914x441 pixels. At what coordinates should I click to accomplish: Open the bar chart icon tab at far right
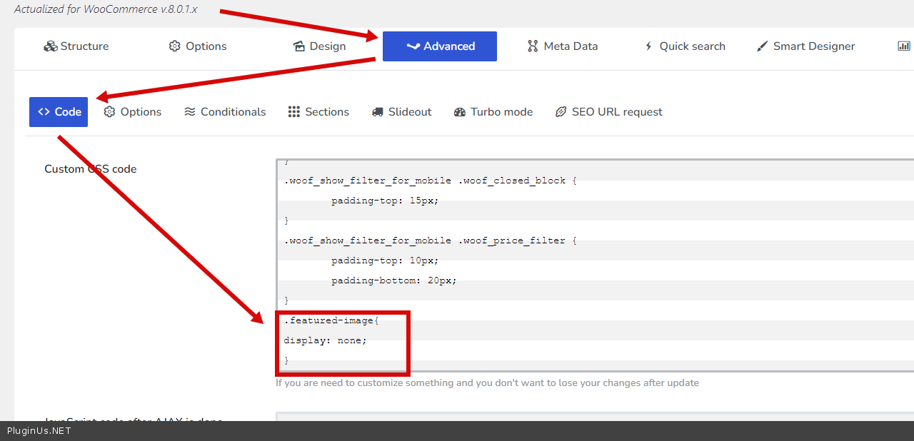pos(904,46)
